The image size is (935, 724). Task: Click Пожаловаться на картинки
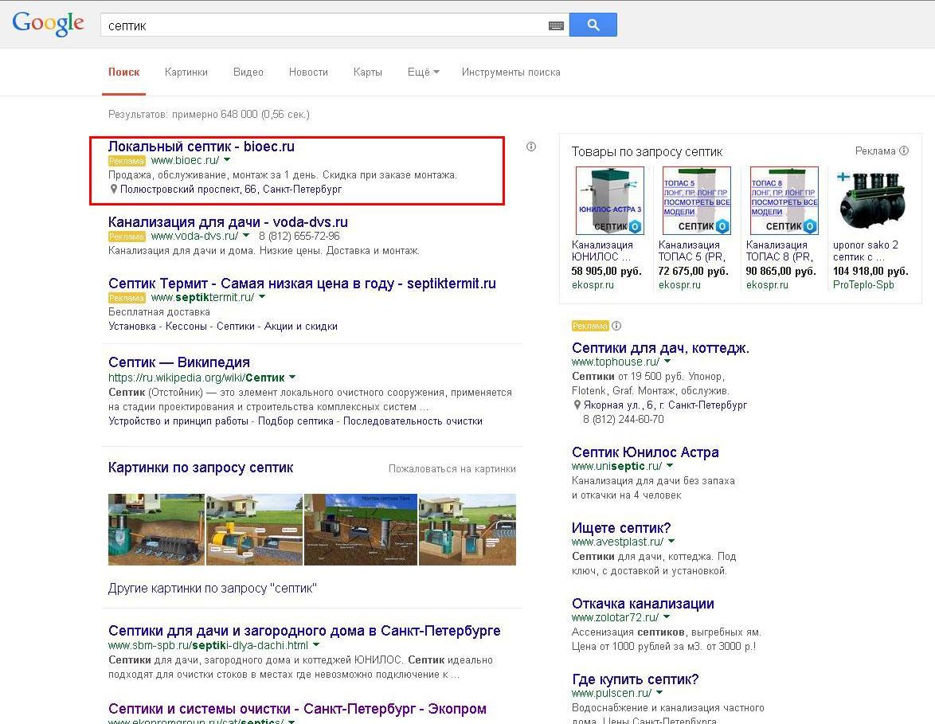tap(452, 469)
